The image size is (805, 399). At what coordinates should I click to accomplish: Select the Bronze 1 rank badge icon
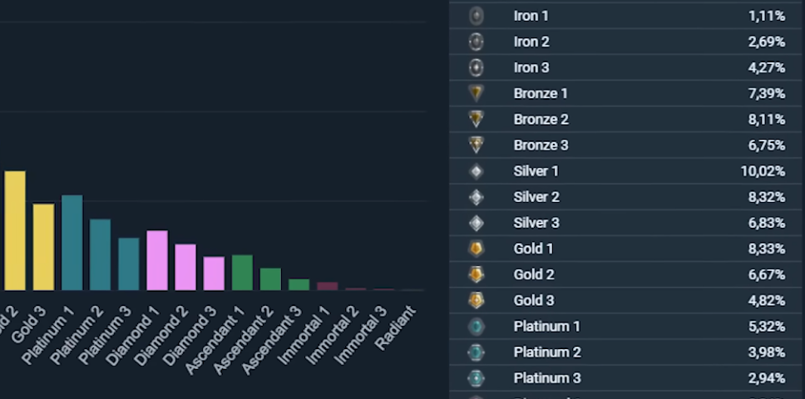point(477,93)
